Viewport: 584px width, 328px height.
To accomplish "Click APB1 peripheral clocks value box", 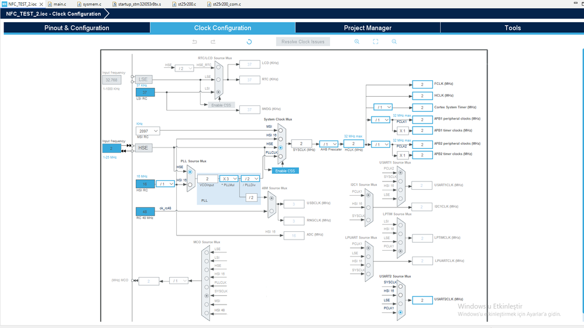I will pyautogui.click(x=422, y=119).
